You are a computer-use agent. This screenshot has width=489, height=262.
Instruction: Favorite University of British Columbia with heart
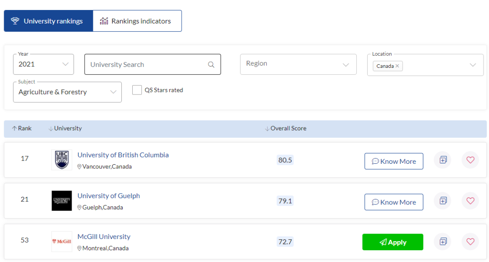(470, 160)
